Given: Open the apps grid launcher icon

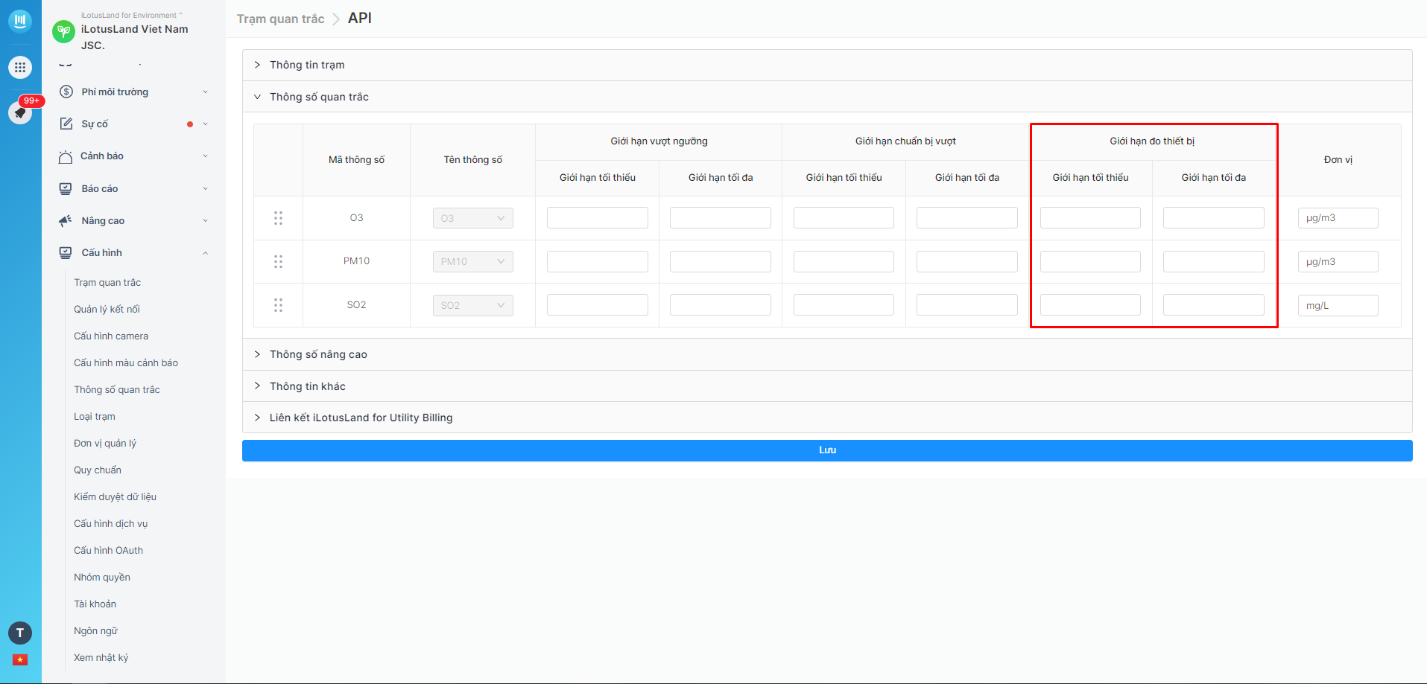Looking at the screenshot, I should [20, 68].
